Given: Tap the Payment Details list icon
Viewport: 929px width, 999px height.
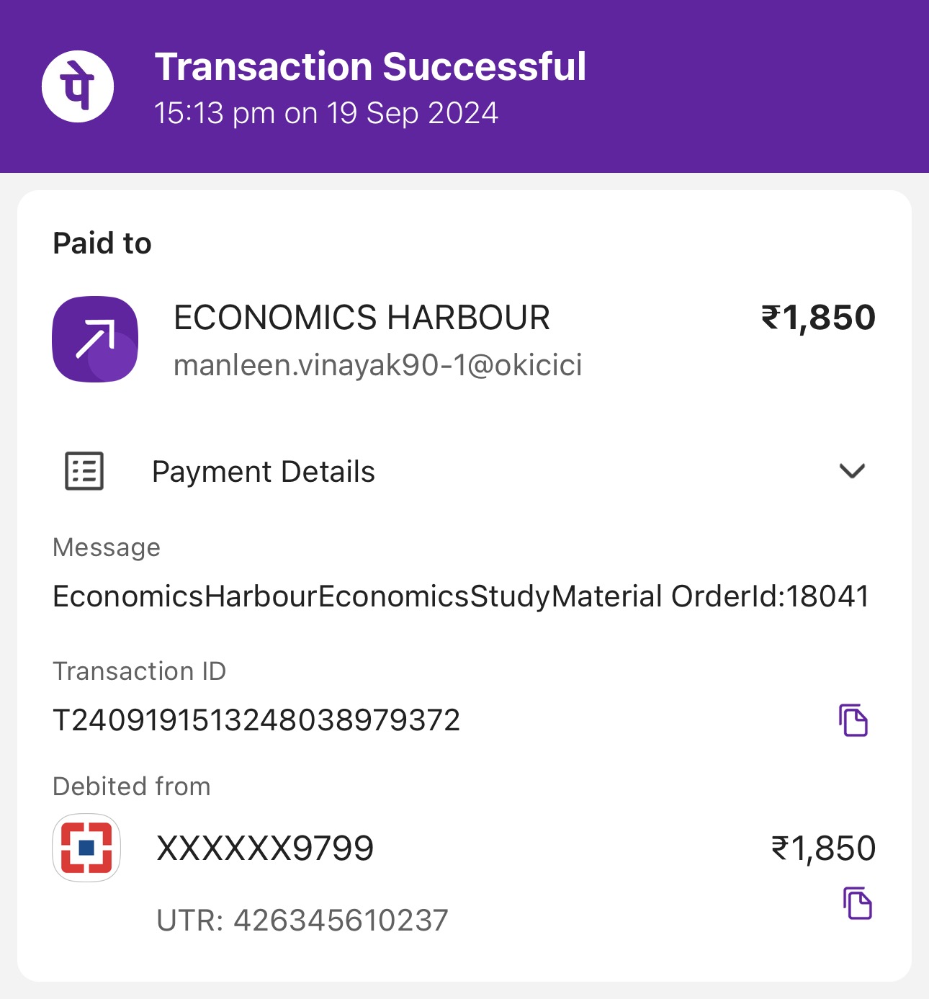Looking at the screenshot, I should (x=84, y=471).
